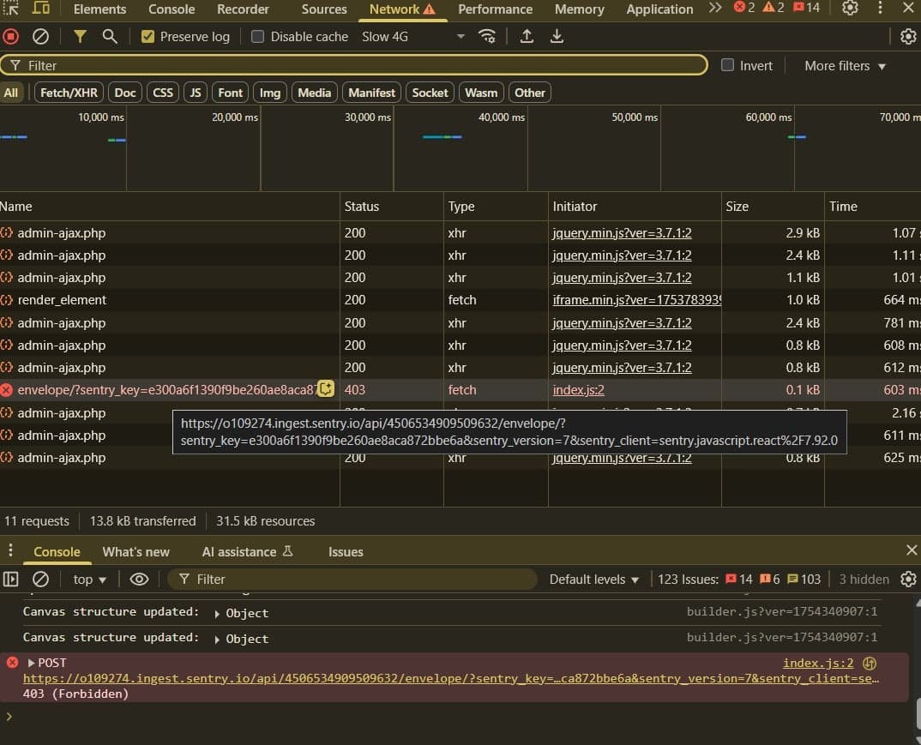Filter requests by Media type

tap(314, 93)
